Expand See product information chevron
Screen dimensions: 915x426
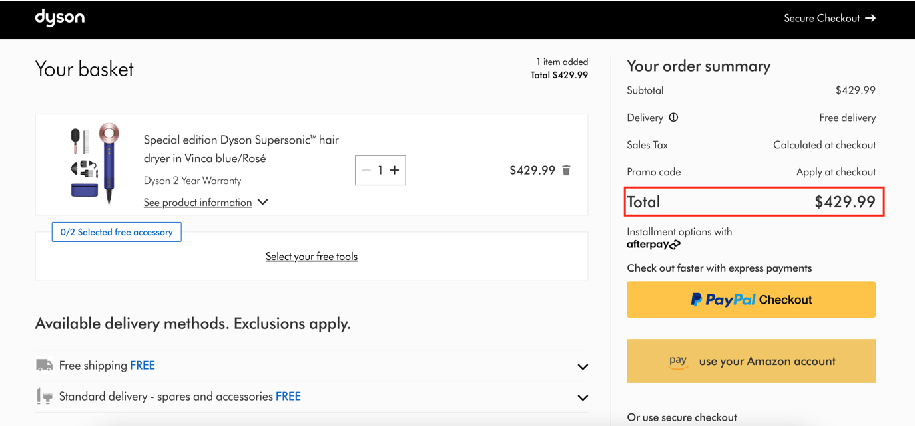(263, 202)
